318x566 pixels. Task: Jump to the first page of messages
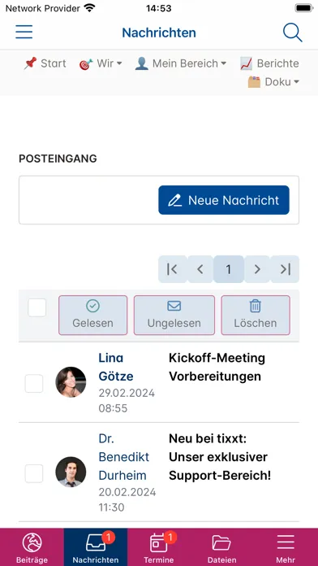point(172,269)
